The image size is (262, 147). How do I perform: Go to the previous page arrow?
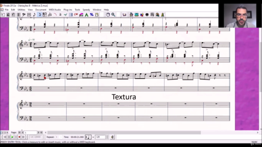tap(23, 132)
